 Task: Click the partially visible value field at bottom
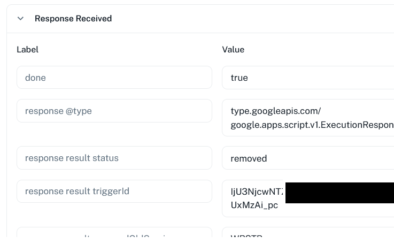click(x=308, y=232)
